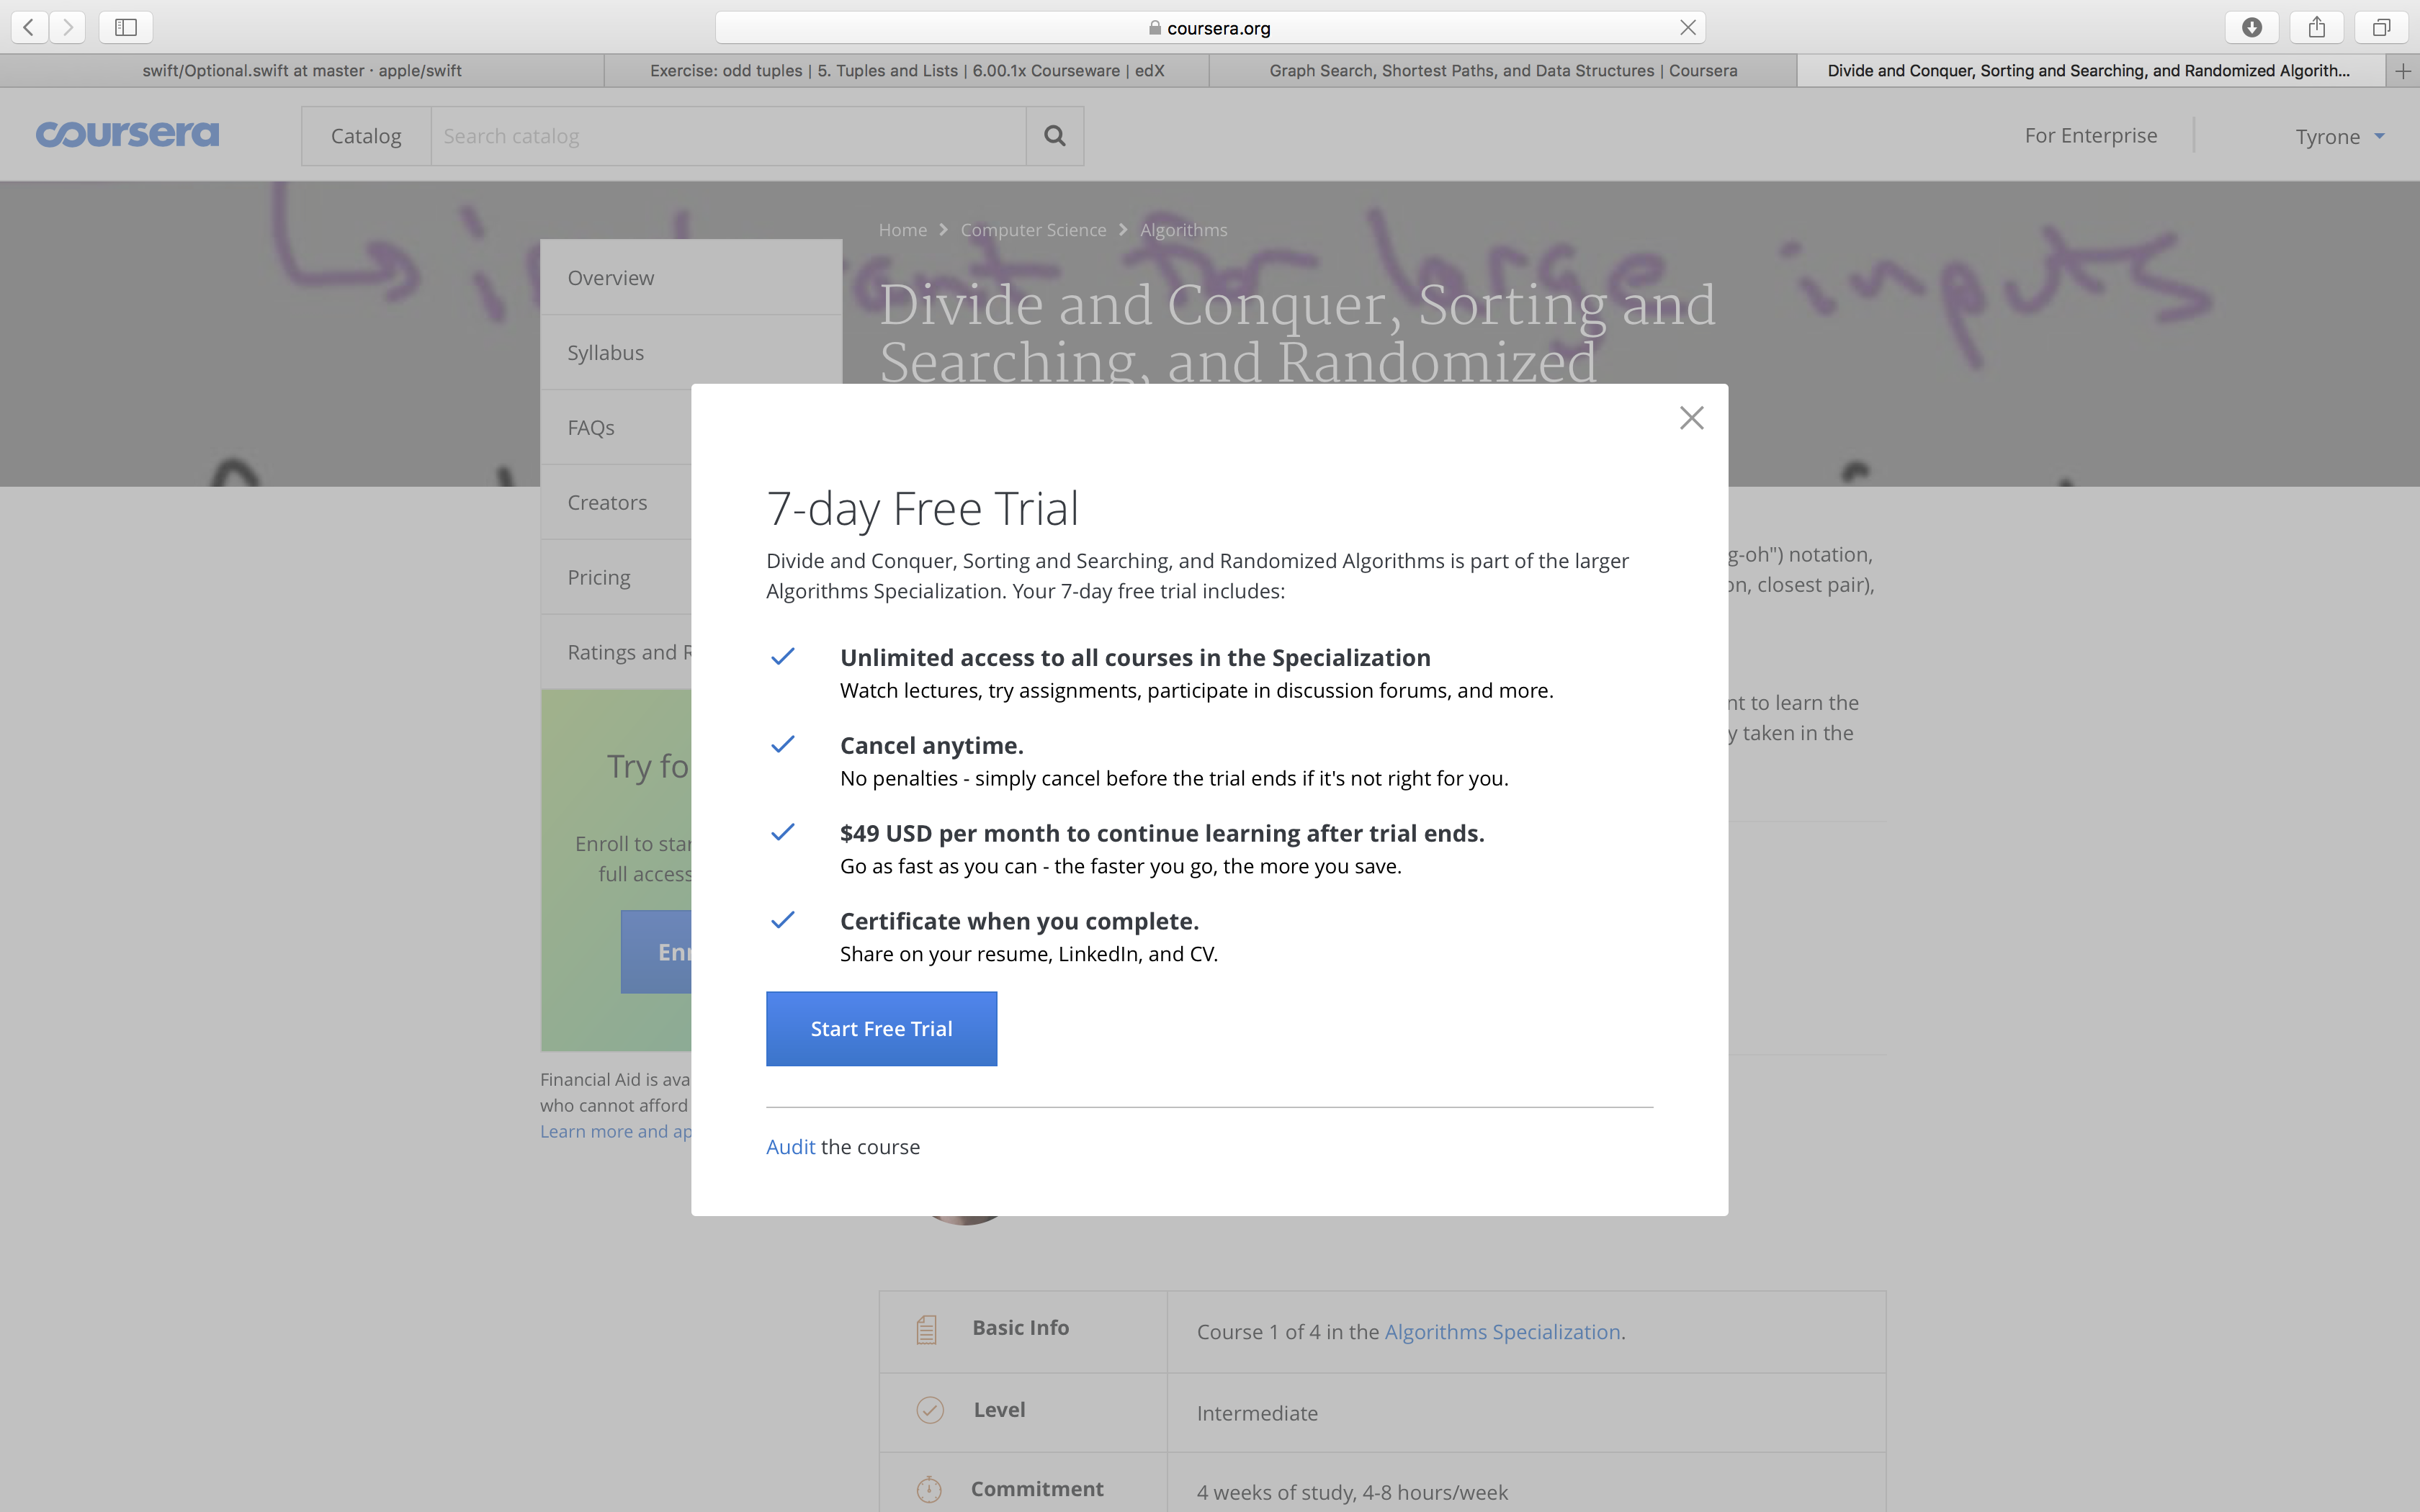This screenshot has width=2420, height=1512.
Task: Expand the Tyrone account dropdown
Action: click(2339, 137)
